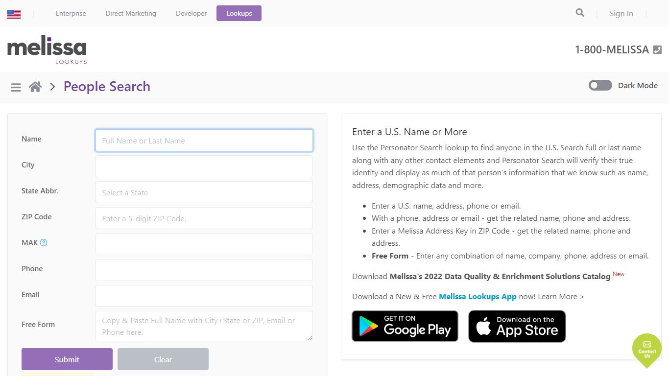Open the Developer menu
The image size is (669, 376).
[191, 13]
